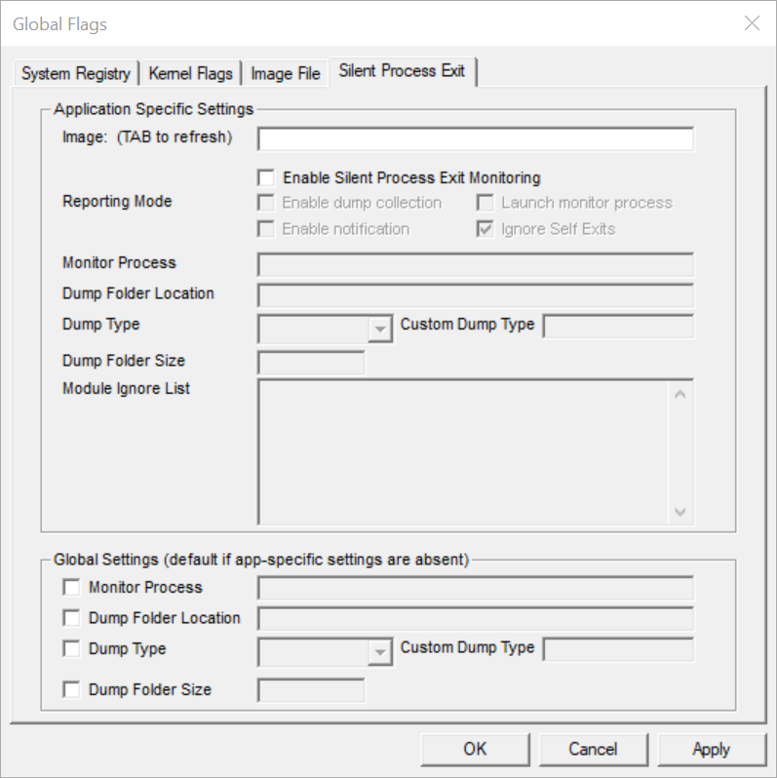Select the Silent Process Exit tab

(402, 71)
